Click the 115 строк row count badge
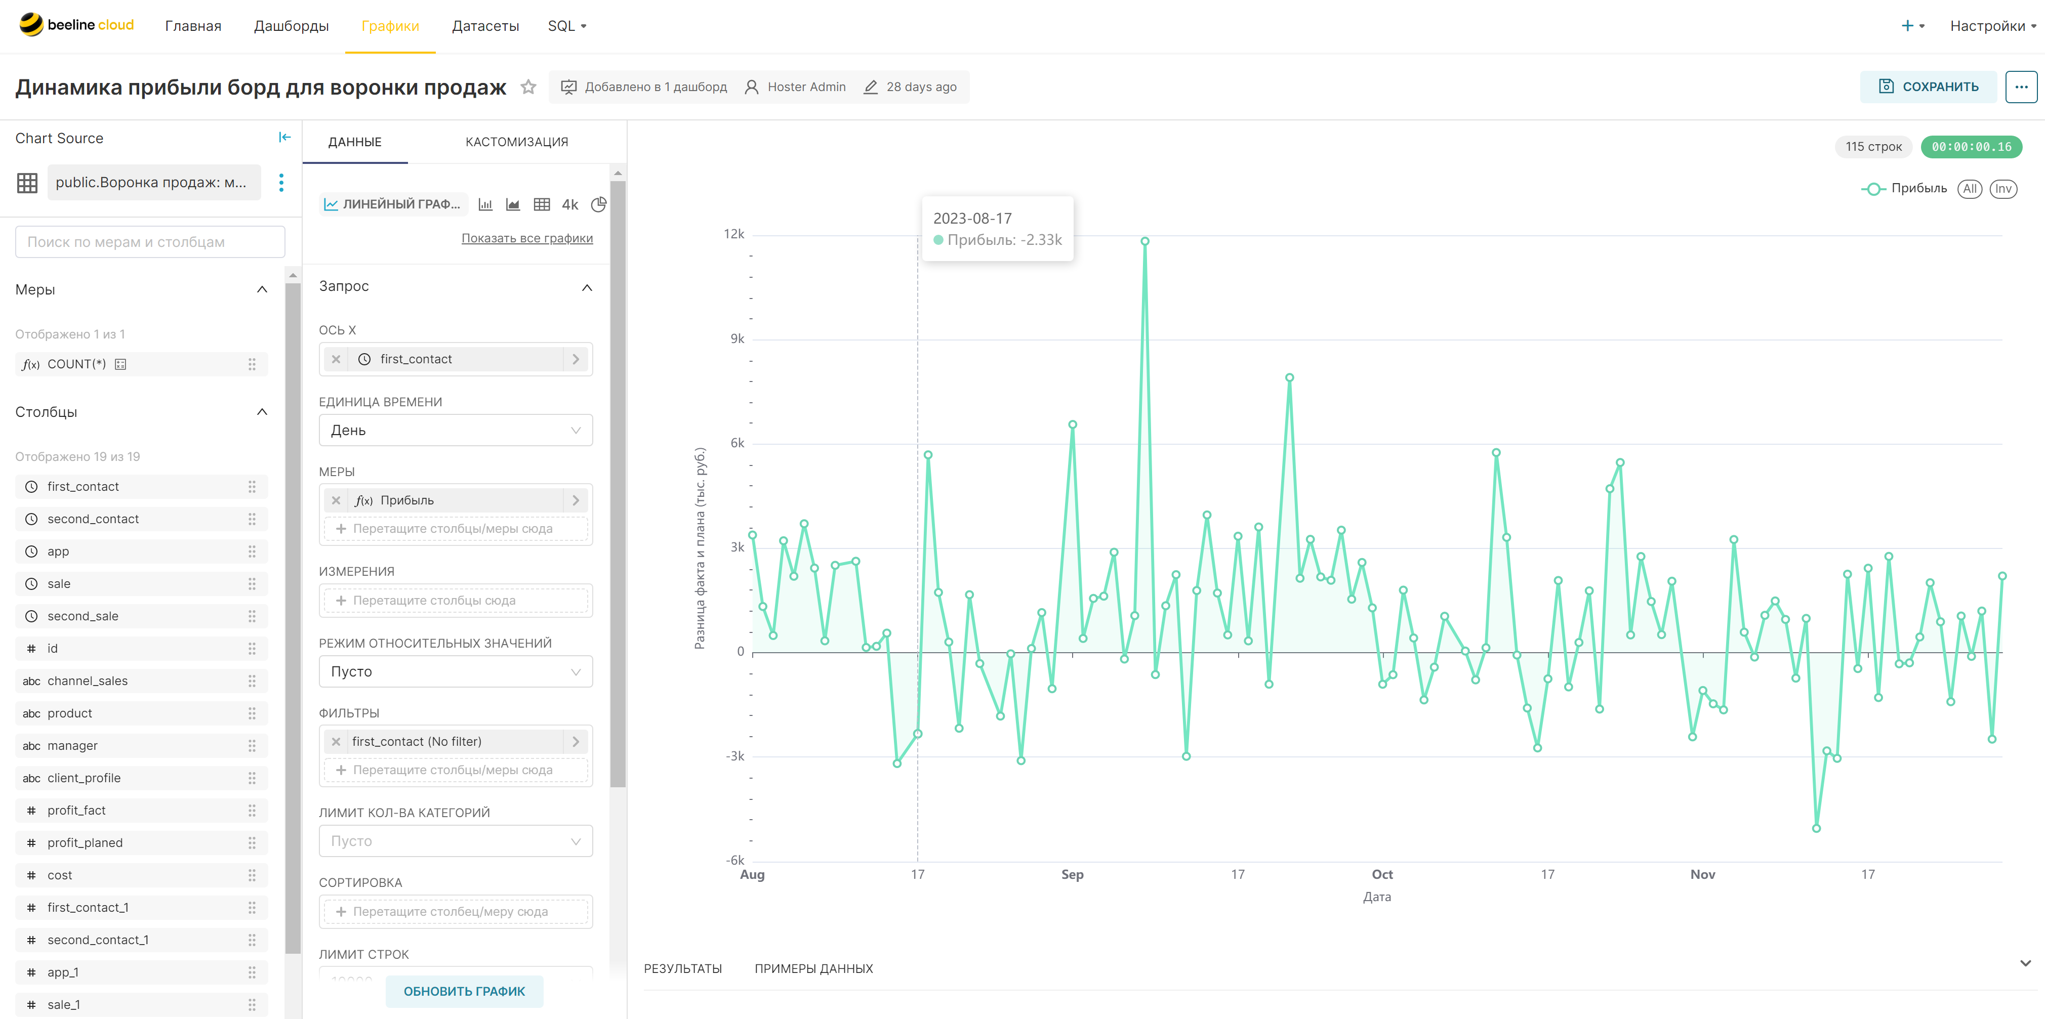 pos(1873,147)
